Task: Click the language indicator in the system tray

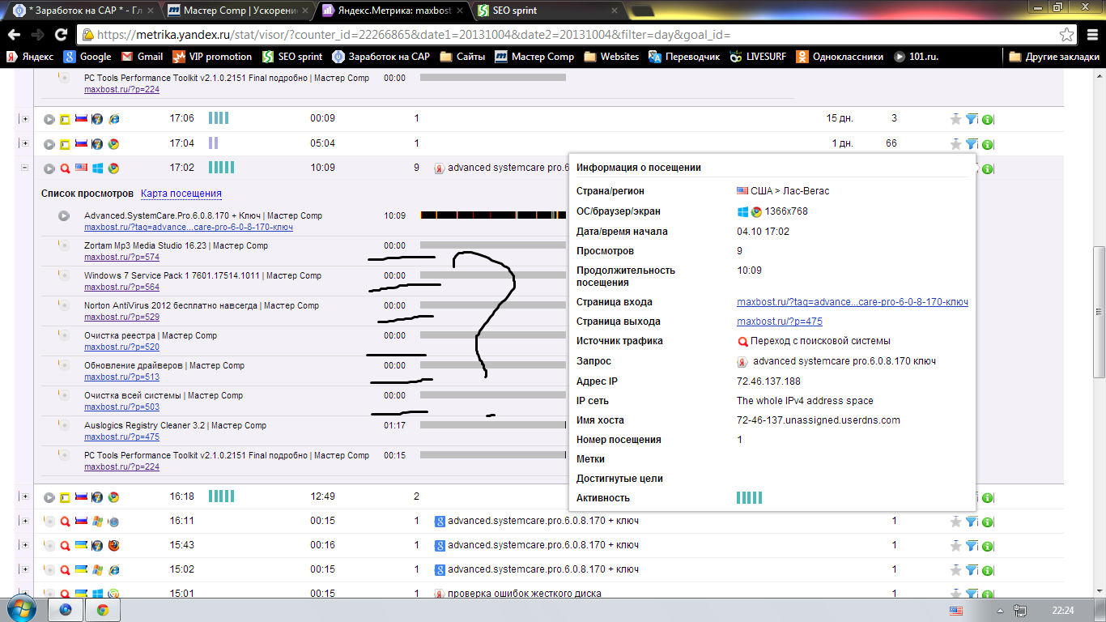Action: pos(956,610)
